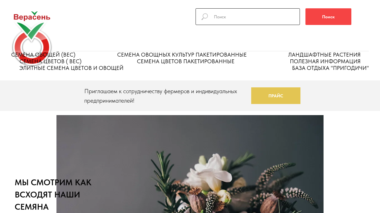Go to Элитные семена цветов и овощей
This screenshot has width=380, height=213.
click(71, 68)
